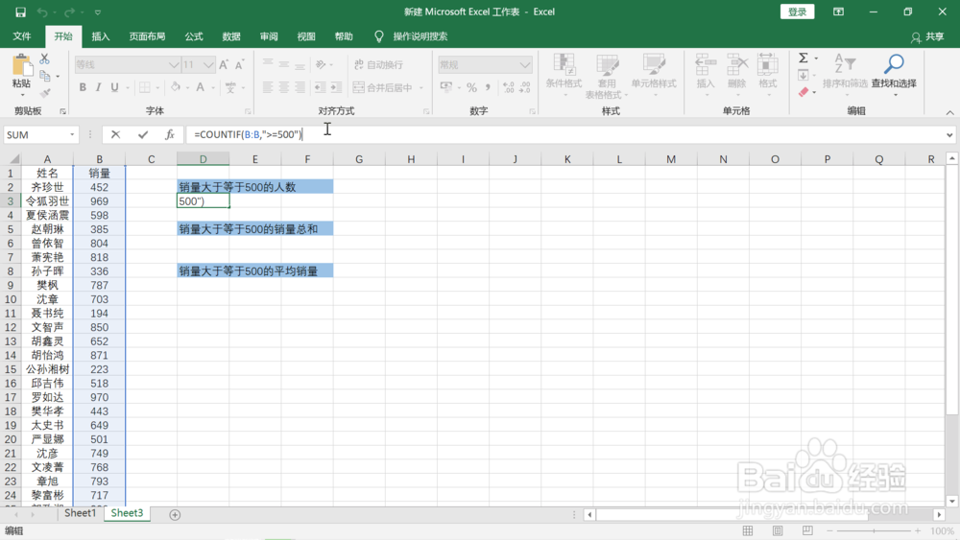Viewport: 960px width, 540px height.
Task: Open the 文件 menu tab
Action: click(22, 36)
